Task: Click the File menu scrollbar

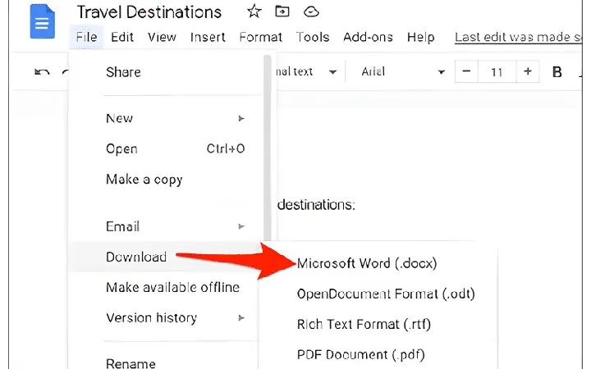Action: point(268,147)
